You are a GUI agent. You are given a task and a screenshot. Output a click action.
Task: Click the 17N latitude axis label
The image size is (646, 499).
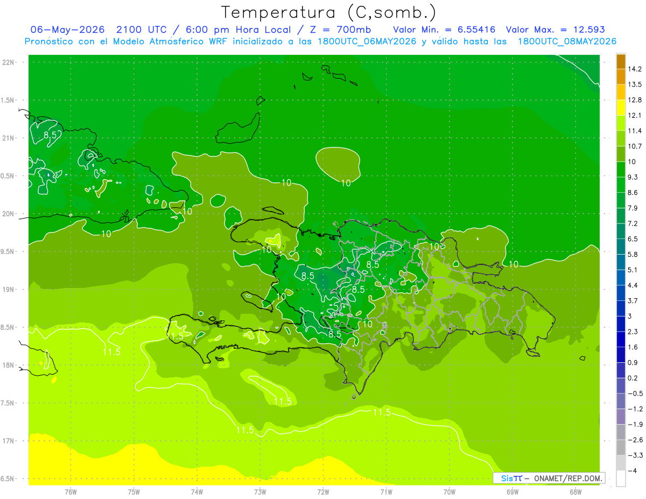click(9, 441)
